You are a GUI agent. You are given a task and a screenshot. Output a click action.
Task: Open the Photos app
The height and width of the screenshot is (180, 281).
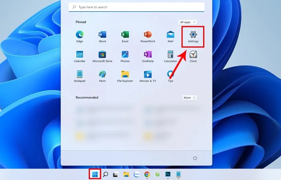pos(125,56)
